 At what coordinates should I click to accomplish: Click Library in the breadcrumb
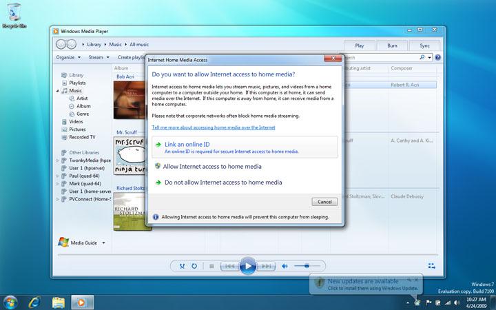point(94,45)
